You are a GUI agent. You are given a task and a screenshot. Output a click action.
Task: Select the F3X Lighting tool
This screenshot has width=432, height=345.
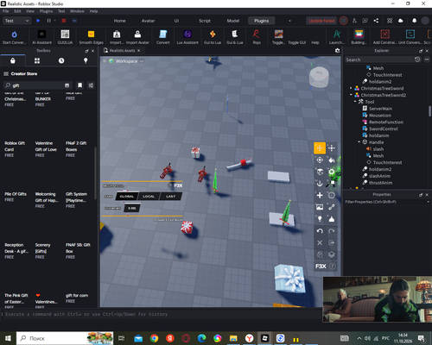tap(320, 219)
